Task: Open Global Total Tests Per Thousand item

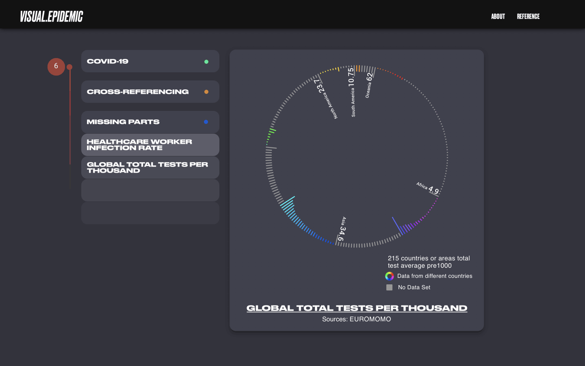Action: coord(150,167)
